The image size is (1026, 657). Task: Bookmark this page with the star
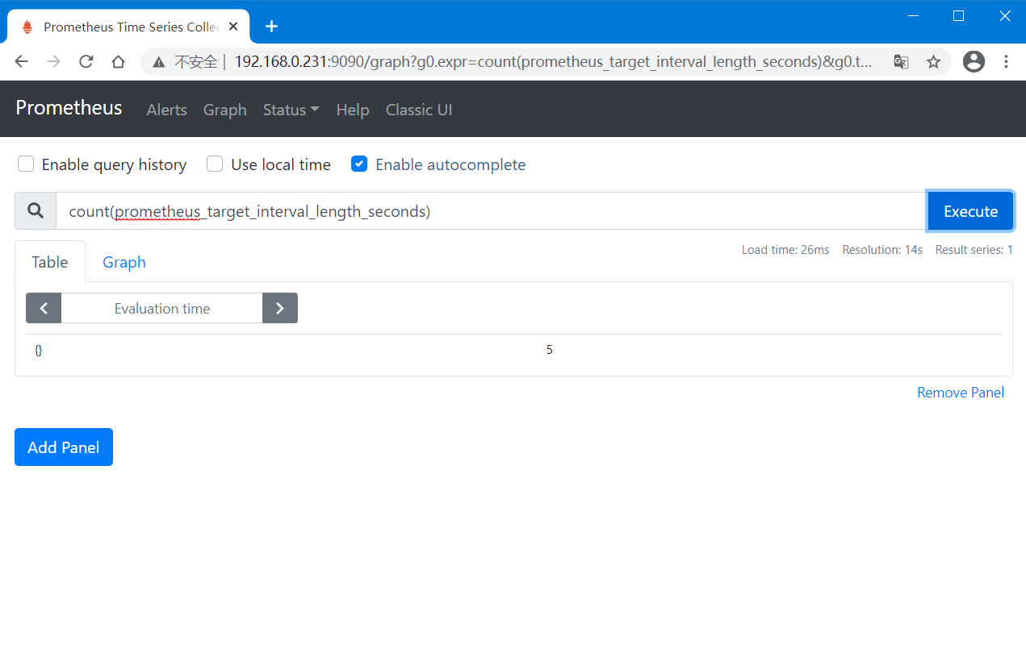click(x=933, y=61)
